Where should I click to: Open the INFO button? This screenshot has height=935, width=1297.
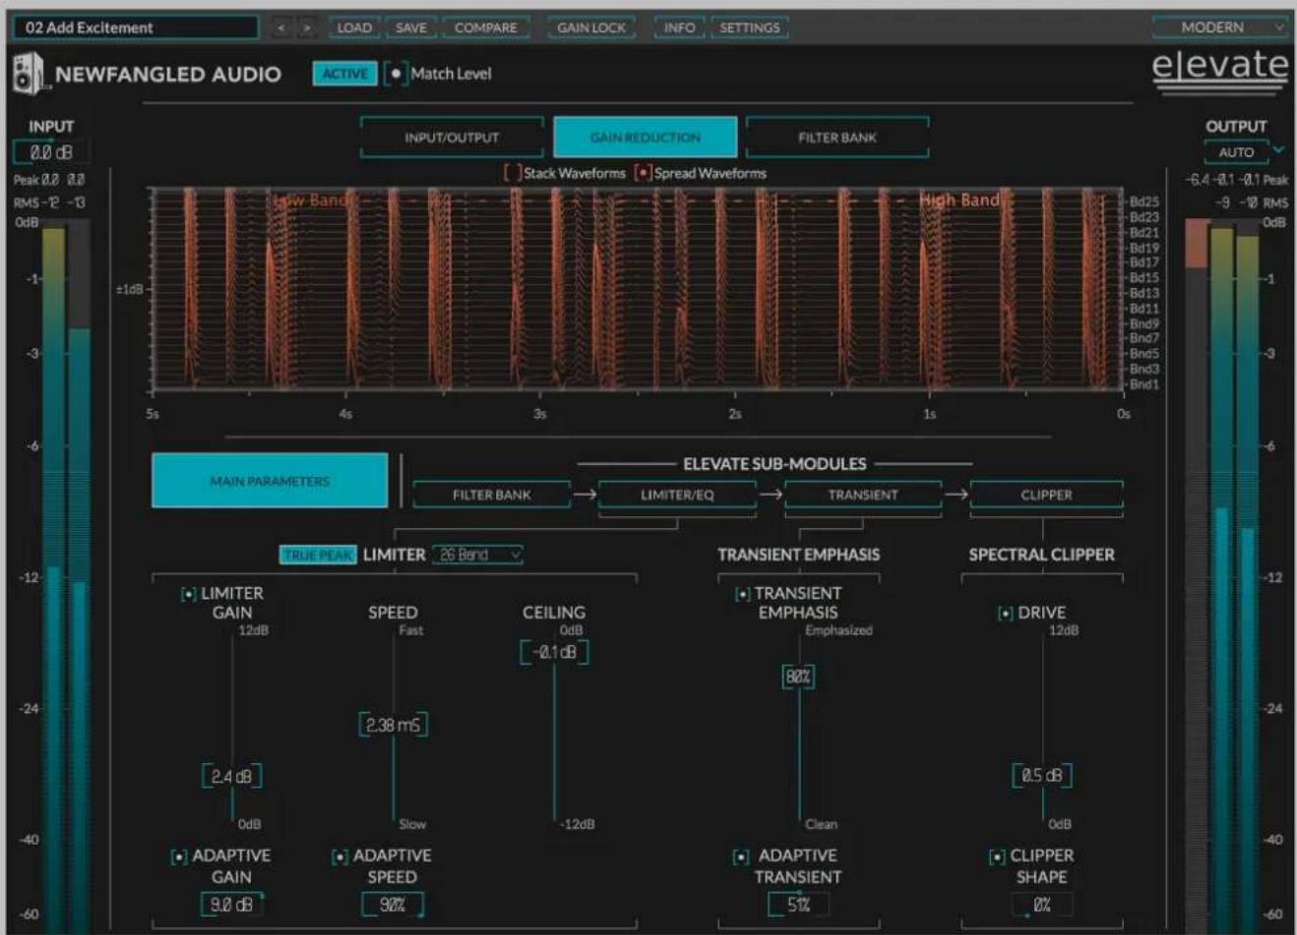coord(679,28)
